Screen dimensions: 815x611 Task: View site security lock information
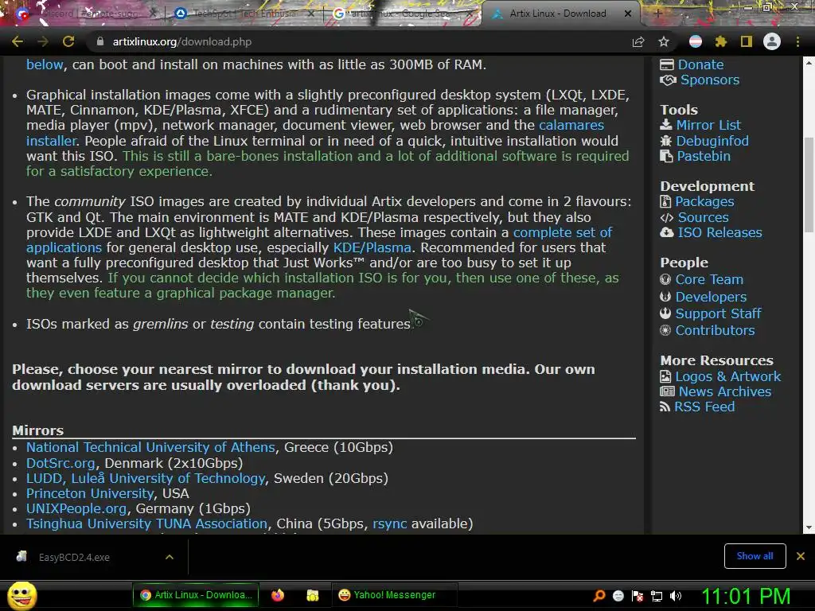tap(100, 41)
